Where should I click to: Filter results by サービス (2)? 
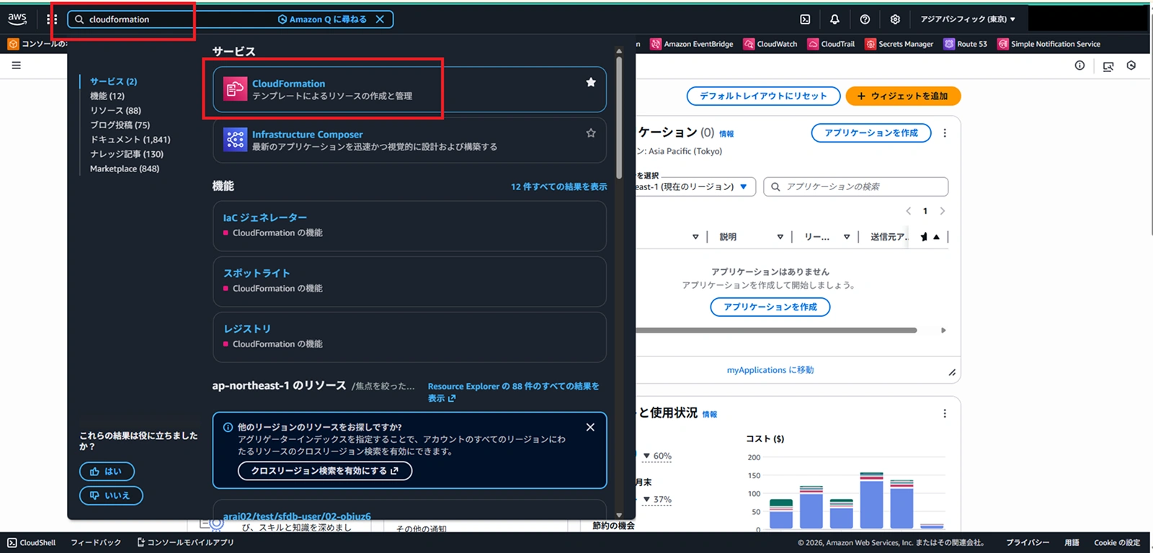(114, 81)
